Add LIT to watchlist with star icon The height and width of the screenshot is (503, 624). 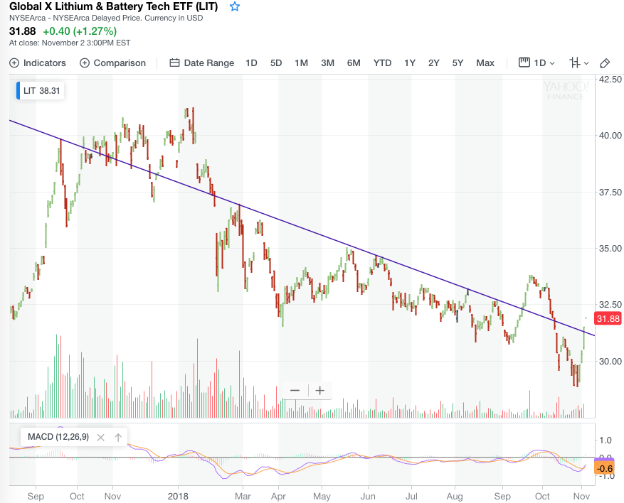(235, 6)
